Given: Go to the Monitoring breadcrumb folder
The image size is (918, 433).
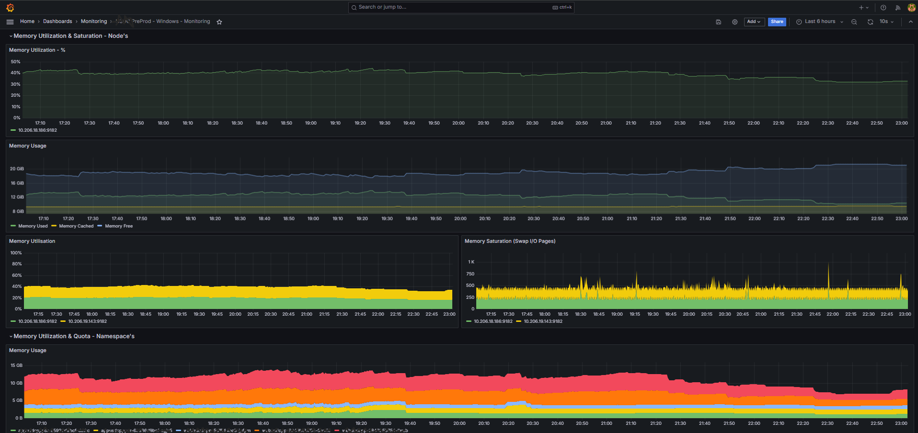Looking at the screenshot, I should [x=94, y=22].
